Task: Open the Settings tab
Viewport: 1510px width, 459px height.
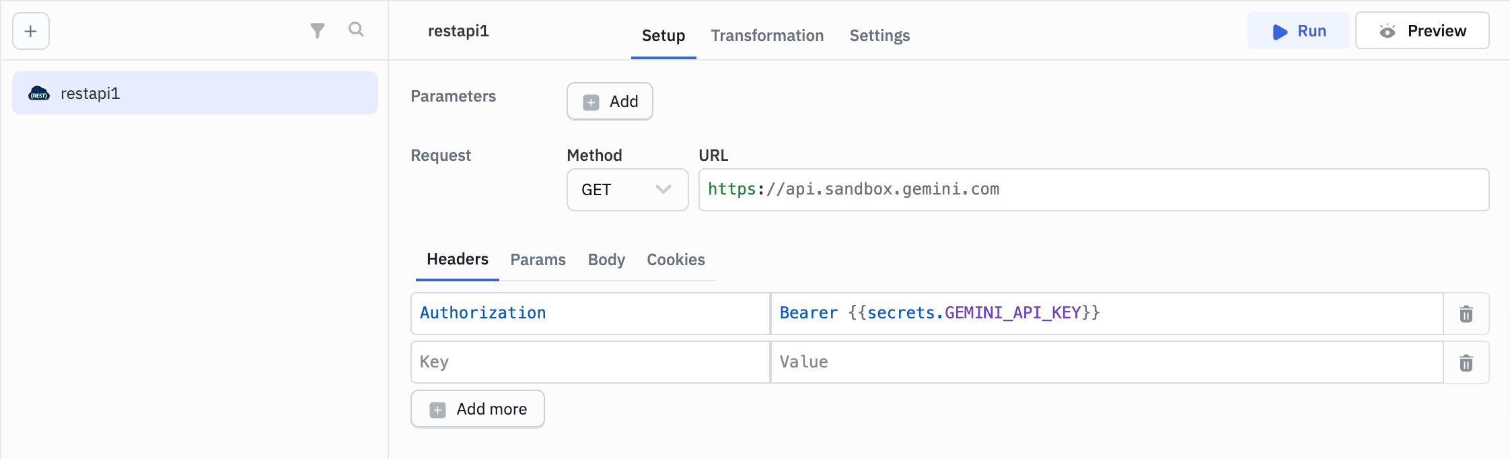Action: 879,36
